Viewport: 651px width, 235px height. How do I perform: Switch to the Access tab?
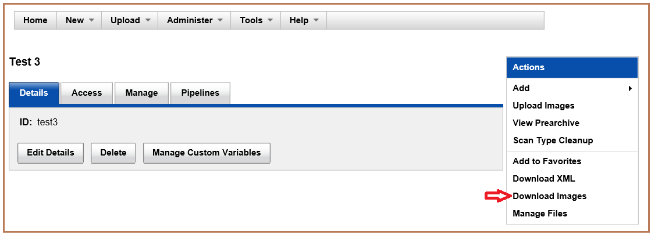[87, 93]
